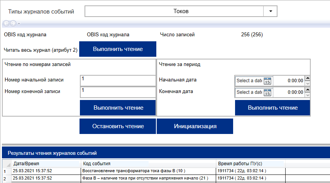This screenshot has width=330, height=183.
Task: Click the Чтение по номерам записей title
Action: click(37, 64)
